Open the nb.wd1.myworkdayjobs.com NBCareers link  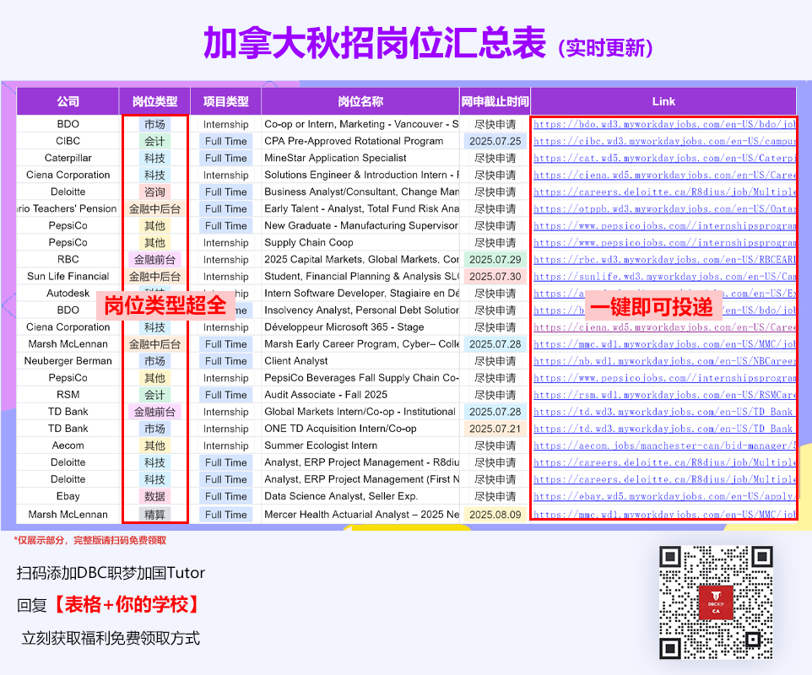(664, 361)
